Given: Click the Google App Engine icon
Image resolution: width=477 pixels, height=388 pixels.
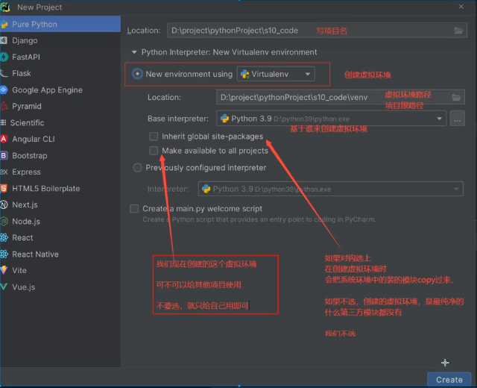Looking at the screenshot, I should (x=4, y=90).
